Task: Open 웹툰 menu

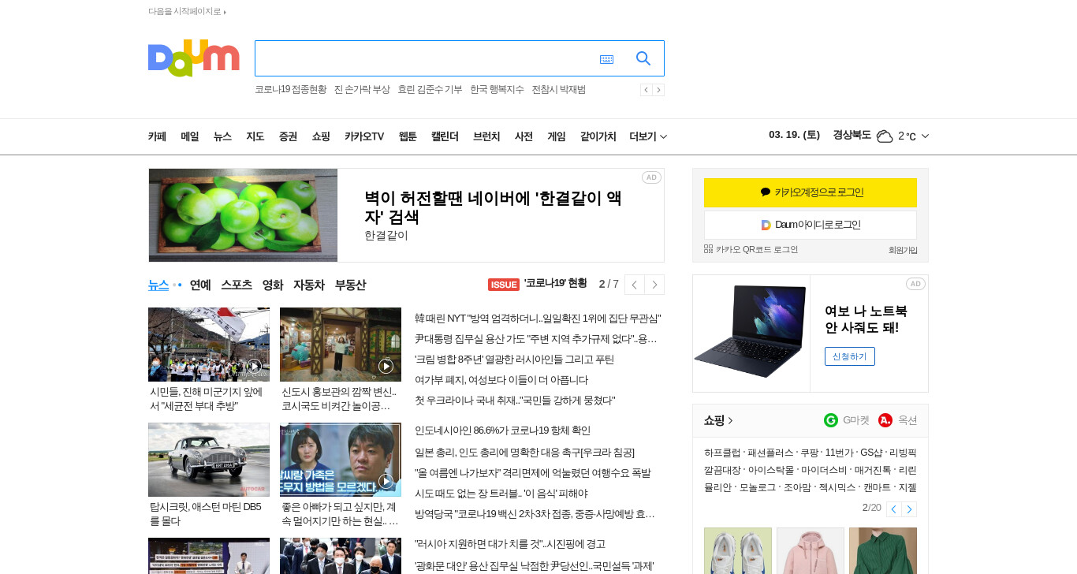Action: point(408,136)
